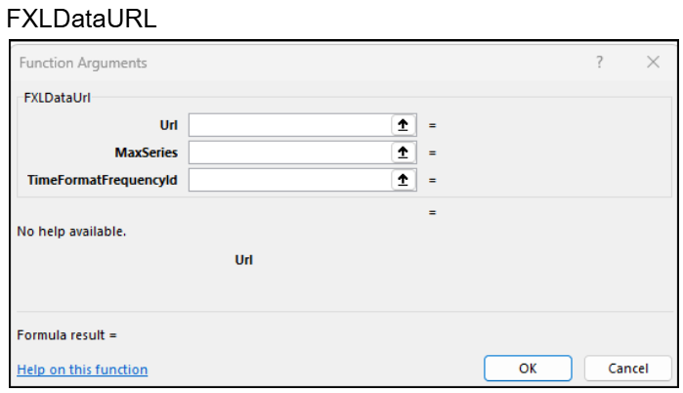Collapse dialog using the MaxSeries range selector

404,153
